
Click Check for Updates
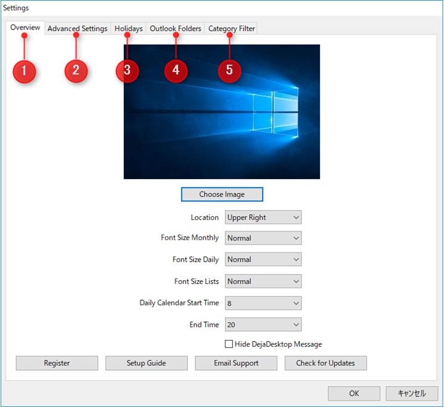[325, 363]
